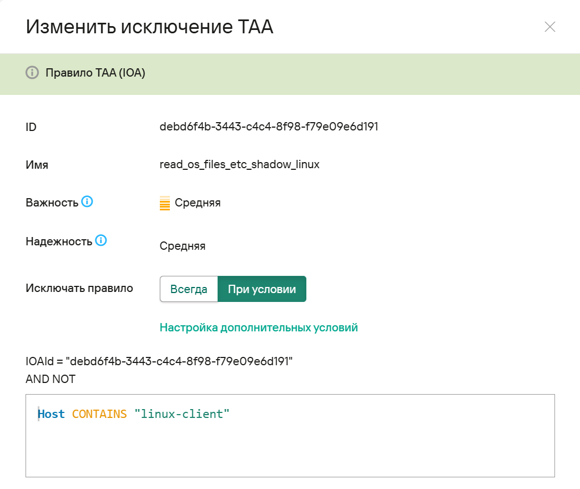Screen dimensions: 580x489
Task: Click the CONTAINS operator in the query
Action: pos(99,414)
